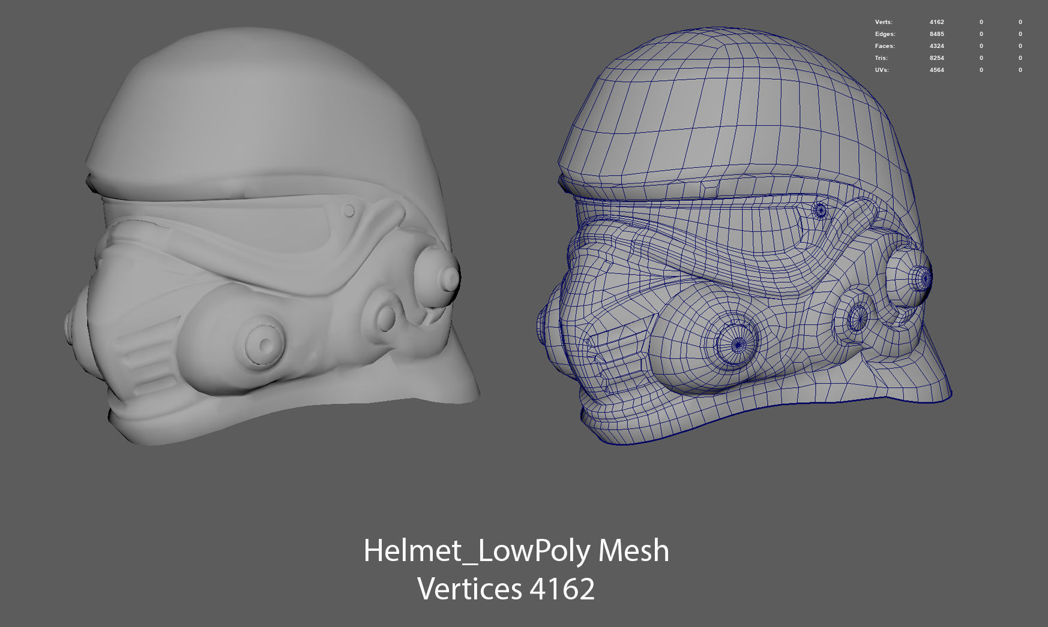This screenshot has height=627, width=1048.
Task: Select the Verts value "4162" in the stats
Action: point(936,22)
